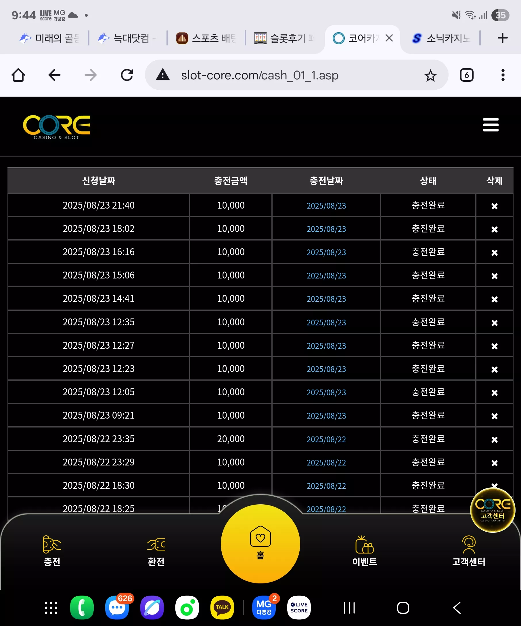
Task: Switch to the 슬롯후기 tab
Action: [284, 38]
